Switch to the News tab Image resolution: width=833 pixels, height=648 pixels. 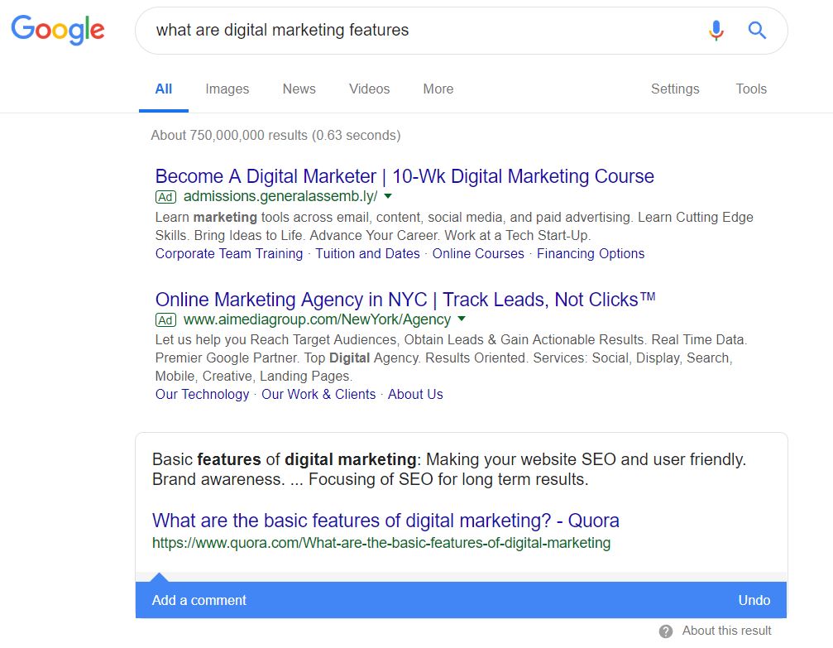[299, 89]
